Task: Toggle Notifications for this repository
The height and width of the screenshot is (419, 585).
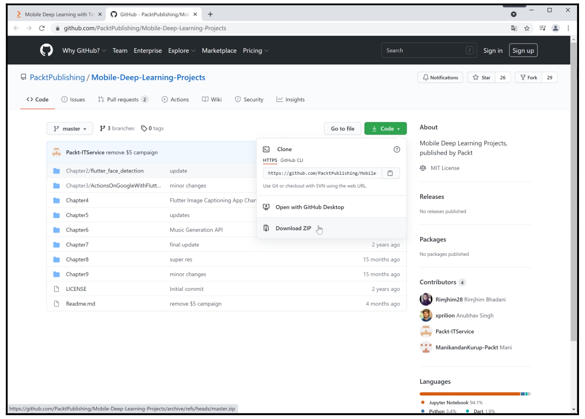Action: pyautogui.click(x=440, y=78)
